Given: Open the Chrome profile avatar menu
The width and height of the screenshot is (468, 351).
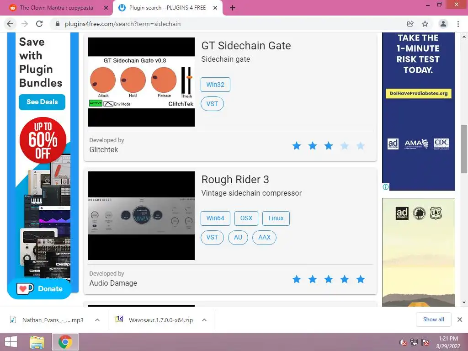Looking at the screenshot, I should tap(443, 24).
